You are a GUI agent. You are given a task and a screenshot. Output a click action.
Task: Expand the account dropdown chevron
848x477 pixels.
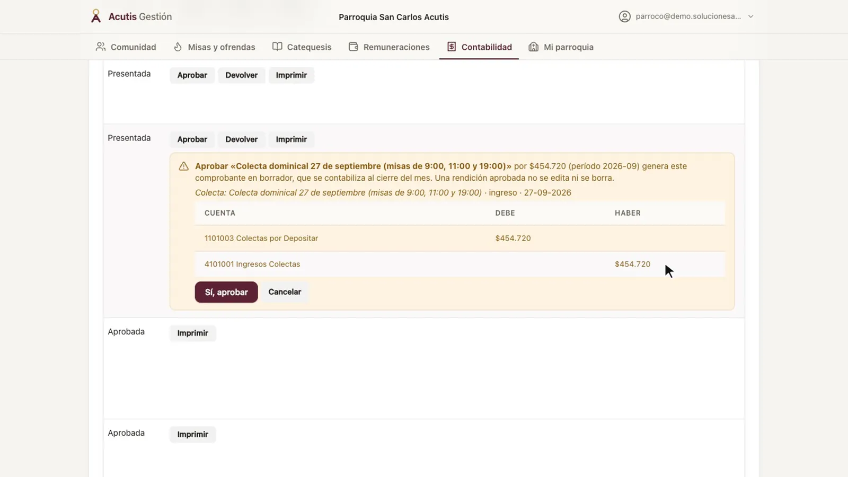(x=750, y=16)
